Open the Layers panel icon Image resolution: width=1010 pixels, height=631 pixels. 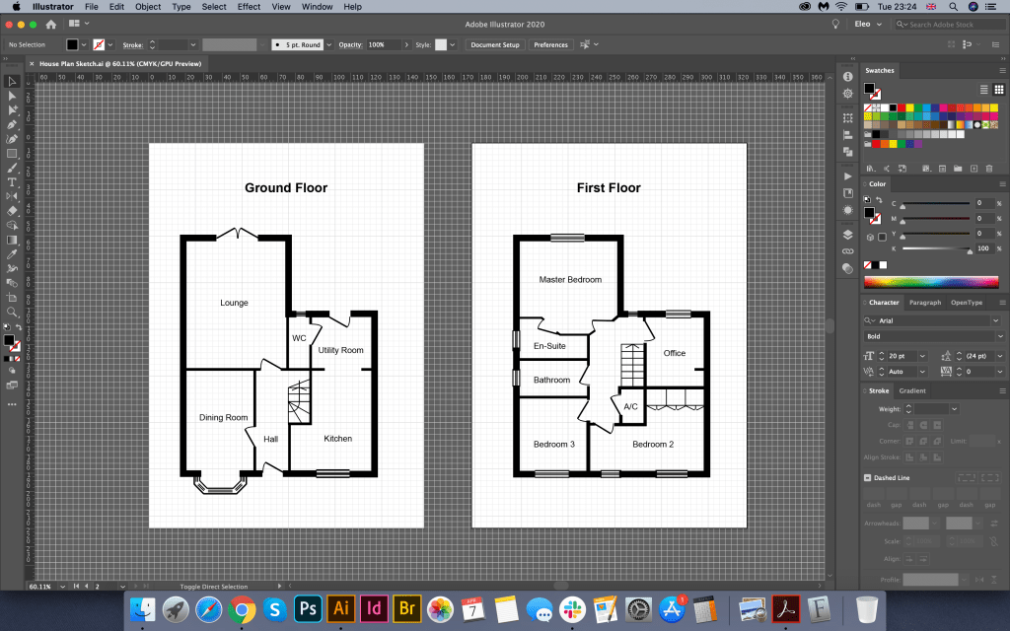[847, 235]
